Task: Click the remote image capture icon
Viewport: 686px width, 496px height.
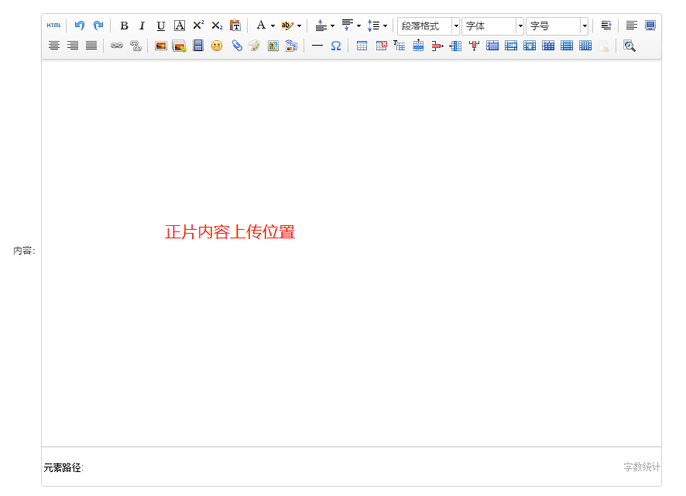Action: pos(291,46)
